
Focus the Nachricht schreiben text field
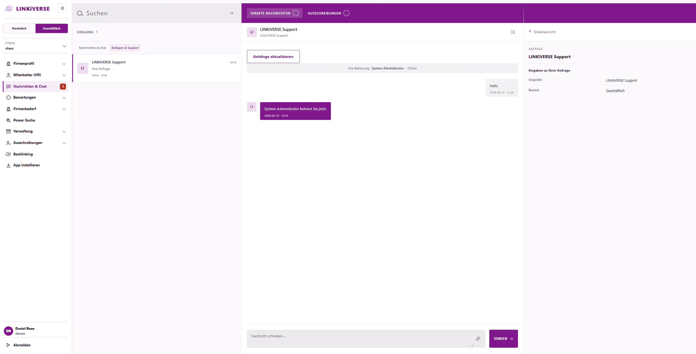(x=366, y=339)
